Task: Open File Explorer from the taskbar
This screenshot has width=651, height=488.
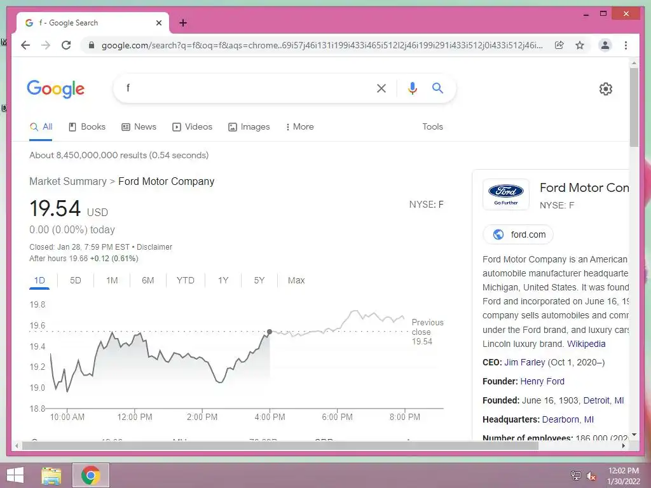Action: point(51,475)
